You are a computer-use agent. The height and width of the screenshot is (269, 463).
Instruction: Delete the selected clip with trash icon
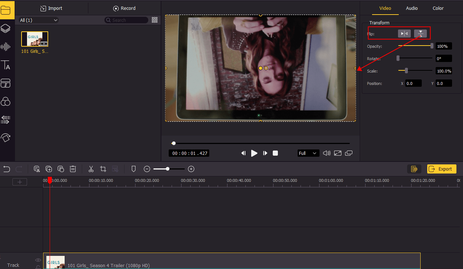[73, 169]
